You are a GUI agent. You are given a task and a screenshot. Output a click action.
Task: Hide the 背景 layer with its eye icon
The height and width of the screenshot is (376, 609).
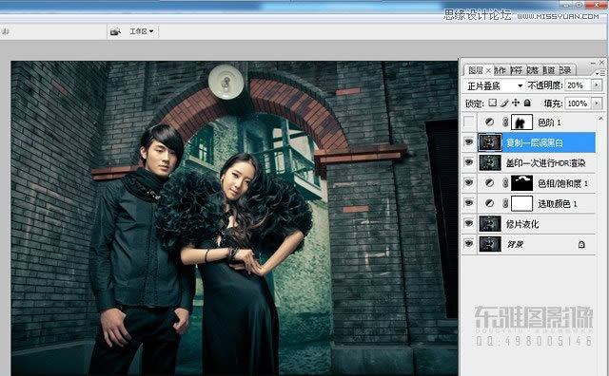[x=469, y=244]
